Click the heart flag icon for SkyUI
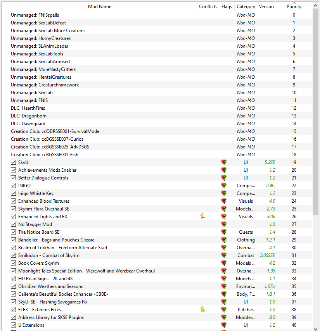 click(x=224, y=162)
